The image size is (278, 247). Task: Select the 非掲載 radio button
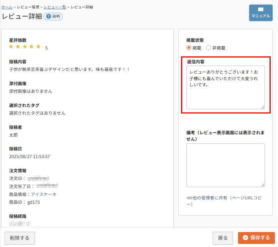pyautogui.click(x=208, y=48)
